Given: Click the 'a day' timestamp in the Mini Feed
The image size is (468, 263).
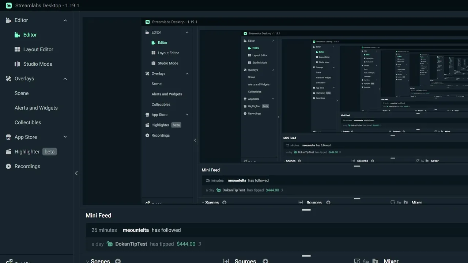Looking at the screenshot, I should coord(98,244).
